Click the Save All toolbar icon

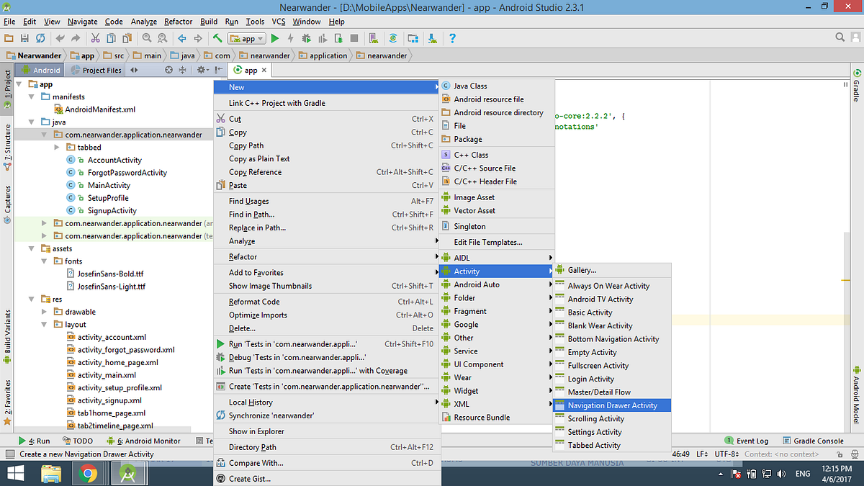coord(25,38)
